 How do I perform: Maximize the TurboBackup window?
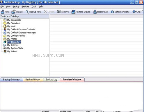pyautogui.click(x=136, y=2)
